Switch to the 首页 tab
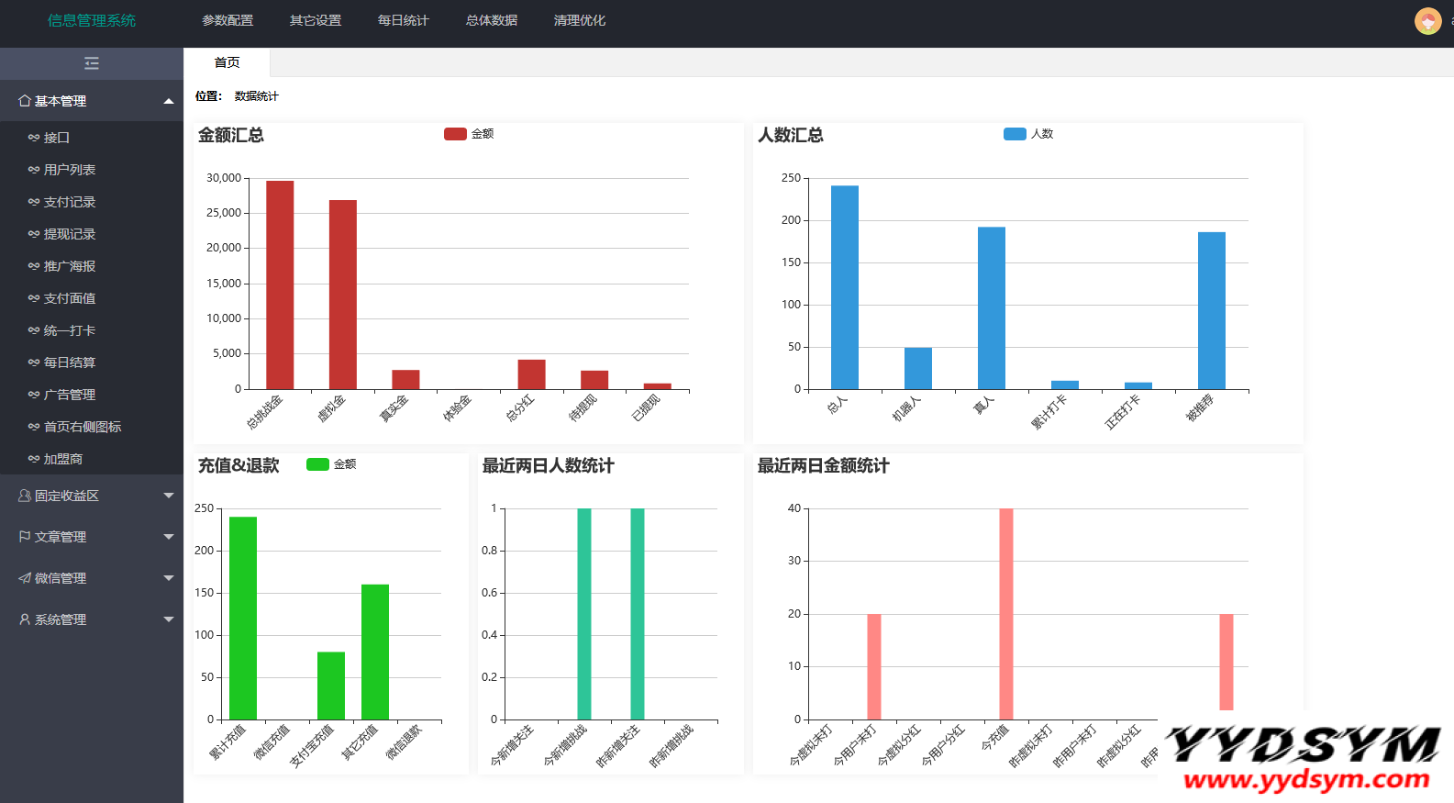 click(227, 62)
